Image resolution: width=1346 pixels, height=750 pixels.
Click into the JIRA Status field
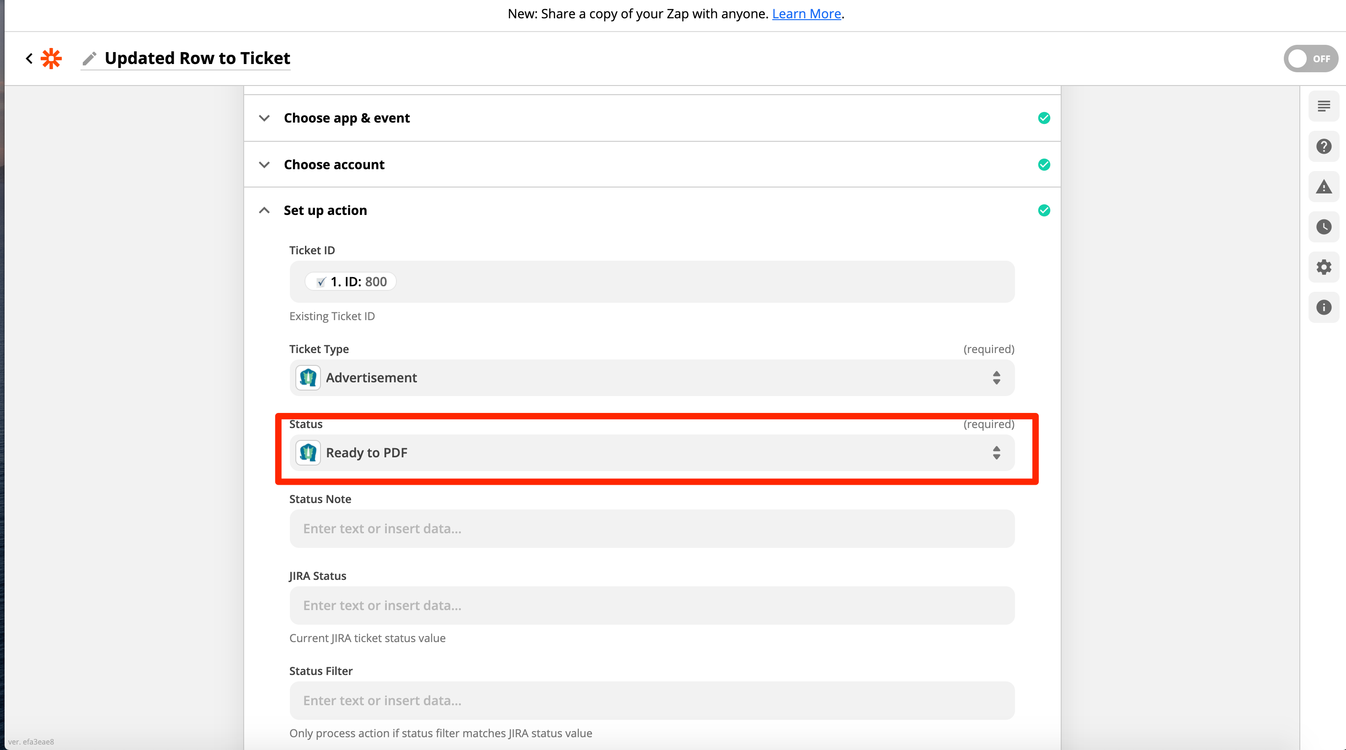coord(652,605)
